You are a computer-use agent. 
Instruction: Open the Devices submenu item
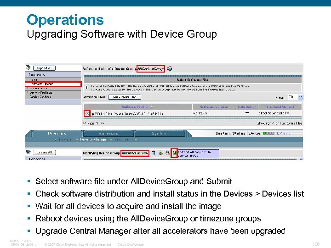[x=66, y=140]
